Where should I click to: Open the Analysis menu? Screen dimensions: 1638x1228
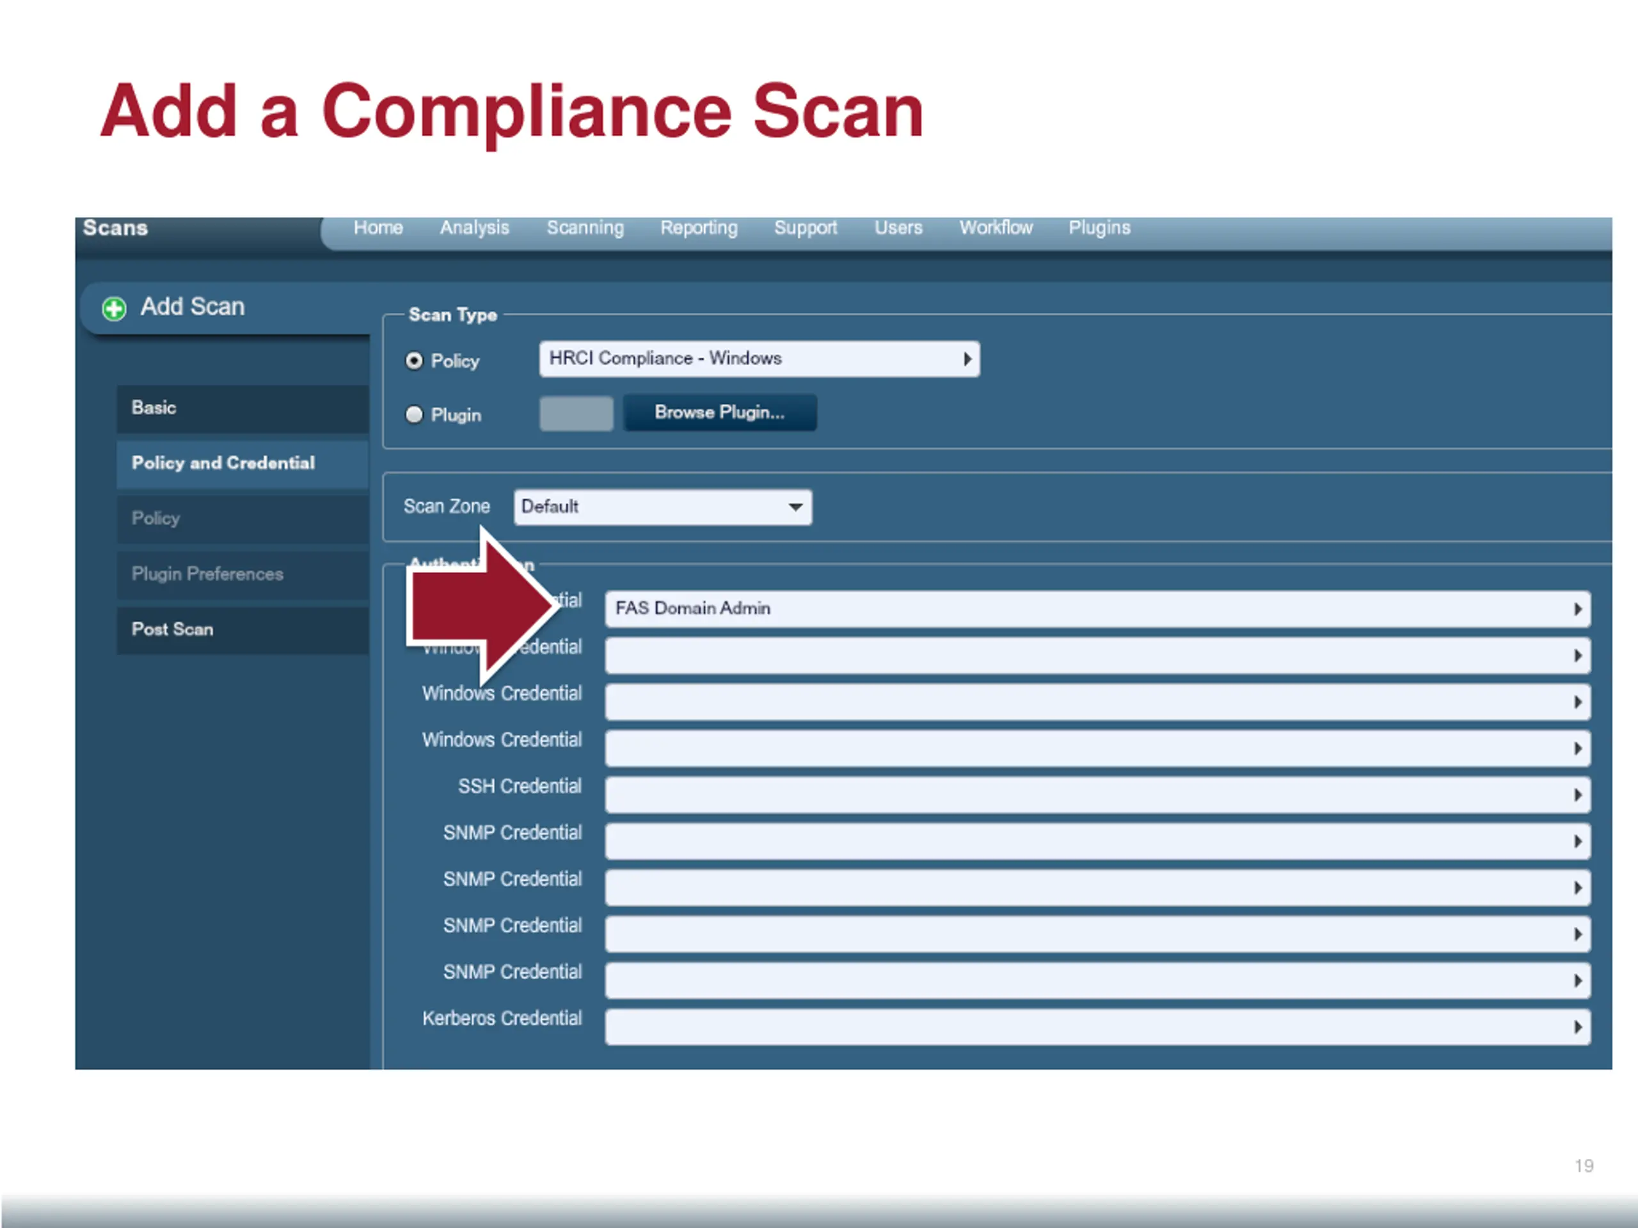click(475, 228)
